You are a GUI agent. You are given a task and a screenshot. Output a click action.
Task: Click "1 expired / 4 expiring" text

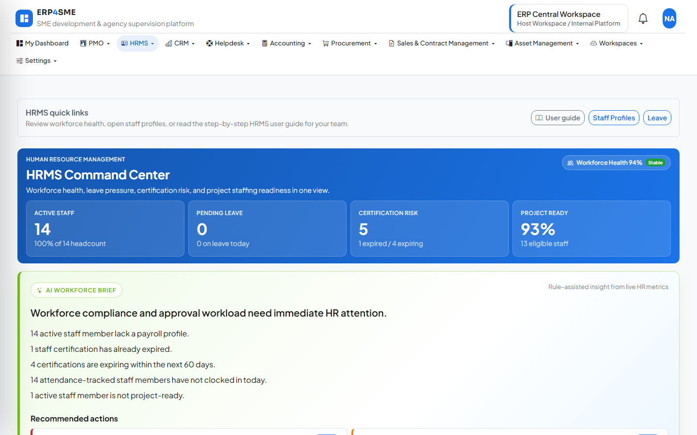391,244
